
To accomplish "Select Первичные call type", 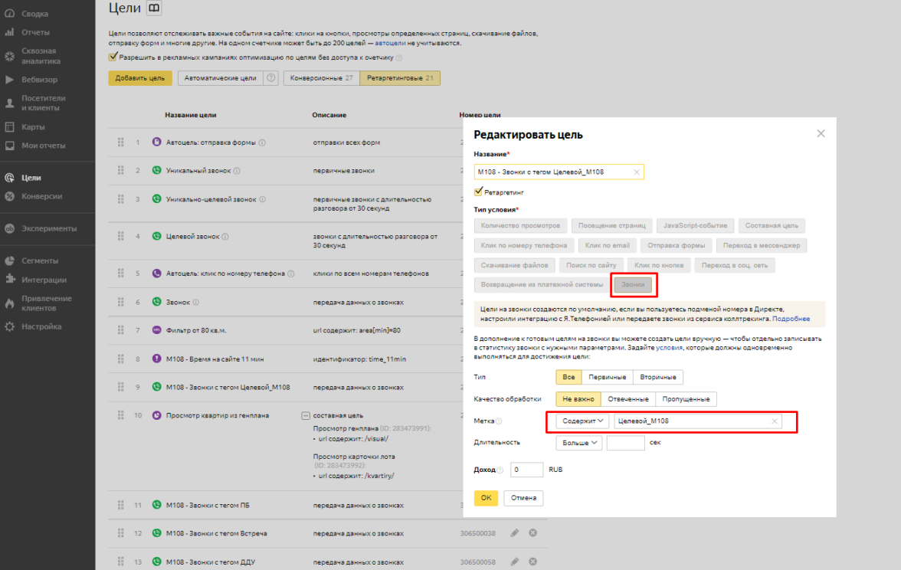I will pyautogui.click(x=607, y=377).
